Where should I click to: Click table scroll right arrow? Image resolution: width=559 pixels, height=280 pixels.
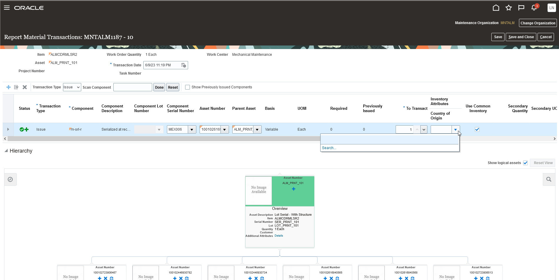click(555, 139)
